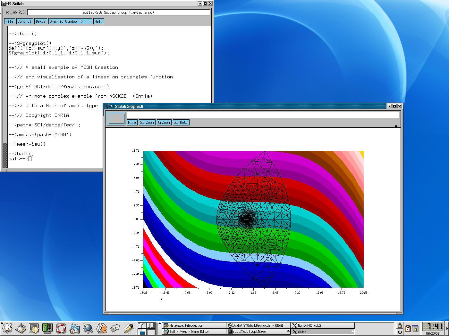This screenshot has width=449, height=336.
Task: Click the 2D Zoom button
Action: coord(147,123)
